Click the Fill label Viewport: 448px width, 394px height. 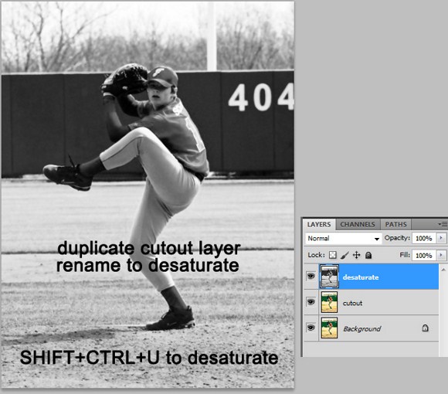405,255
